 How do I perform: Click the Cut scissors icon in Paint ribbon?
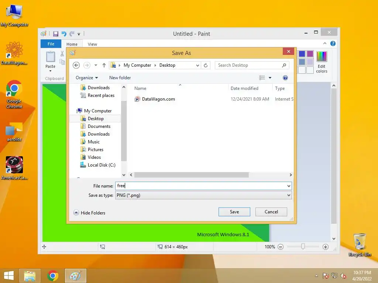(62, 53)
